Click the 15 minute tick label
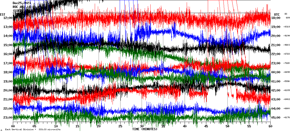This screenshot has height=133, width=291. 78,126
